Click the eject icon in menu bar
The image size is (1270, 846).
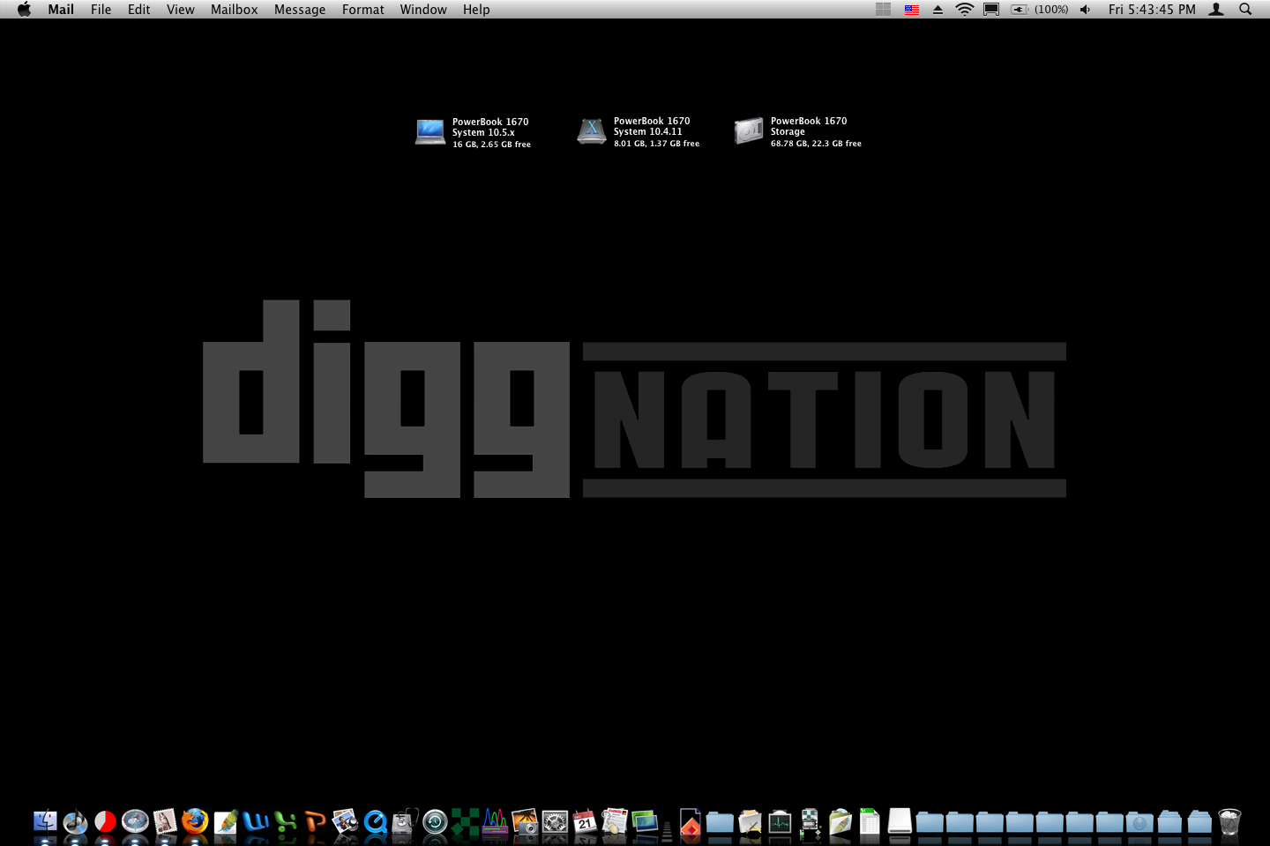pyautogui.click(x=938, y=9)
